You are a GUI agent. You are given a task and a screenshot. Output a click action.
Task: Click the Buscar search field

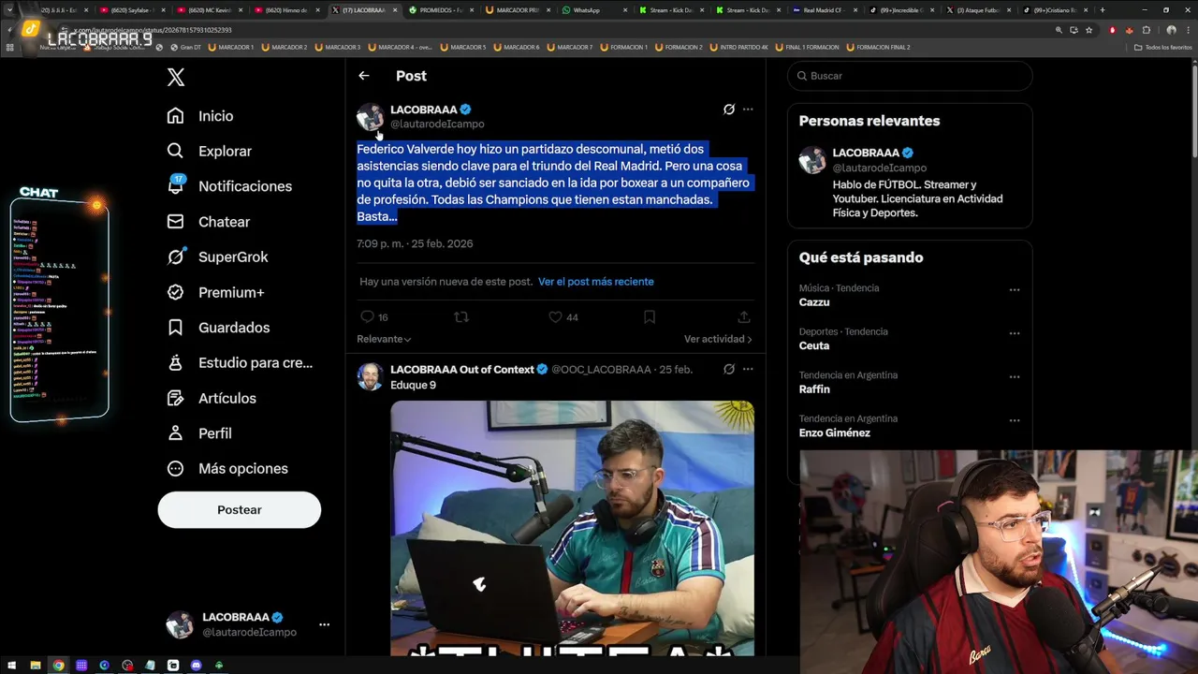tap(910, 76)
